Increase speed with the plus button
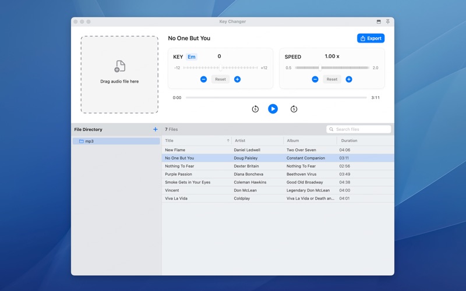 tap(349, 79)
